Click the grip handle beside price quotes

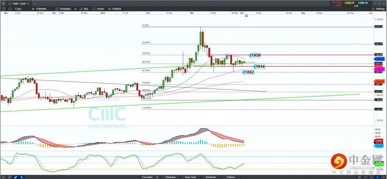(371, 4)
